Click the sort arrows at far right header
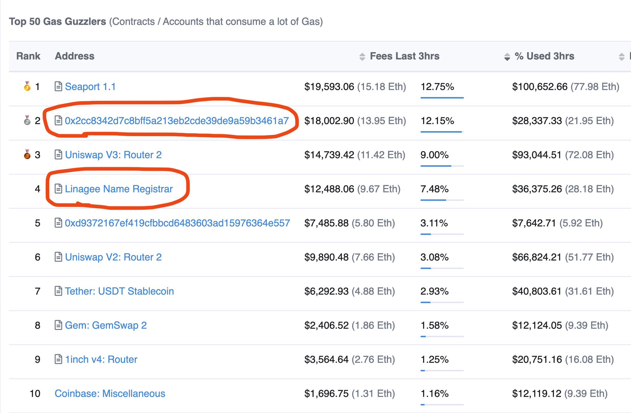 coord(622,57)
